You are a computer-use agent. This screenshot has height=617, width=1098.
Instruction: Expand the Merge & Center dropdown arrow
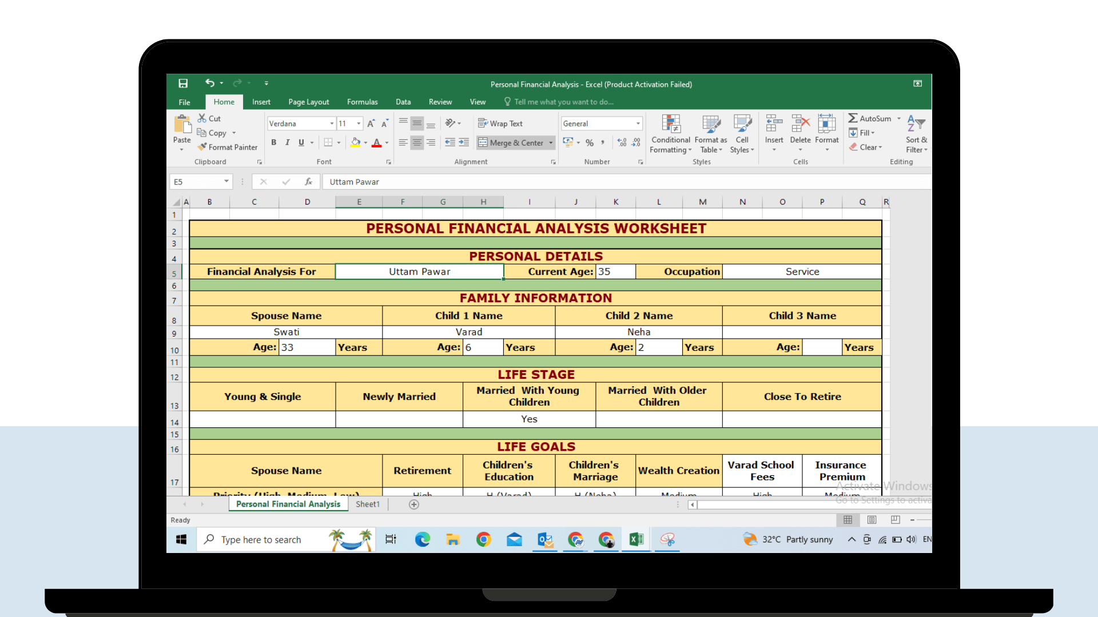[x=551, y=143]
